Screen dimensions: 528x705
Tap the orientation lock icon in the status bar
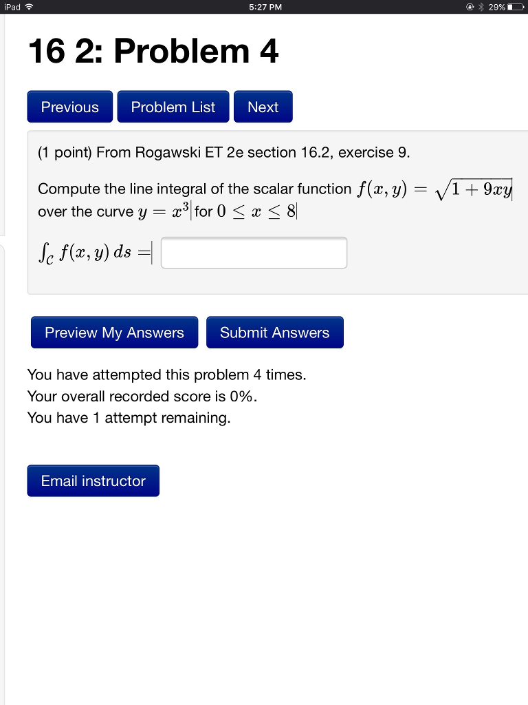(x=470, y=7)
